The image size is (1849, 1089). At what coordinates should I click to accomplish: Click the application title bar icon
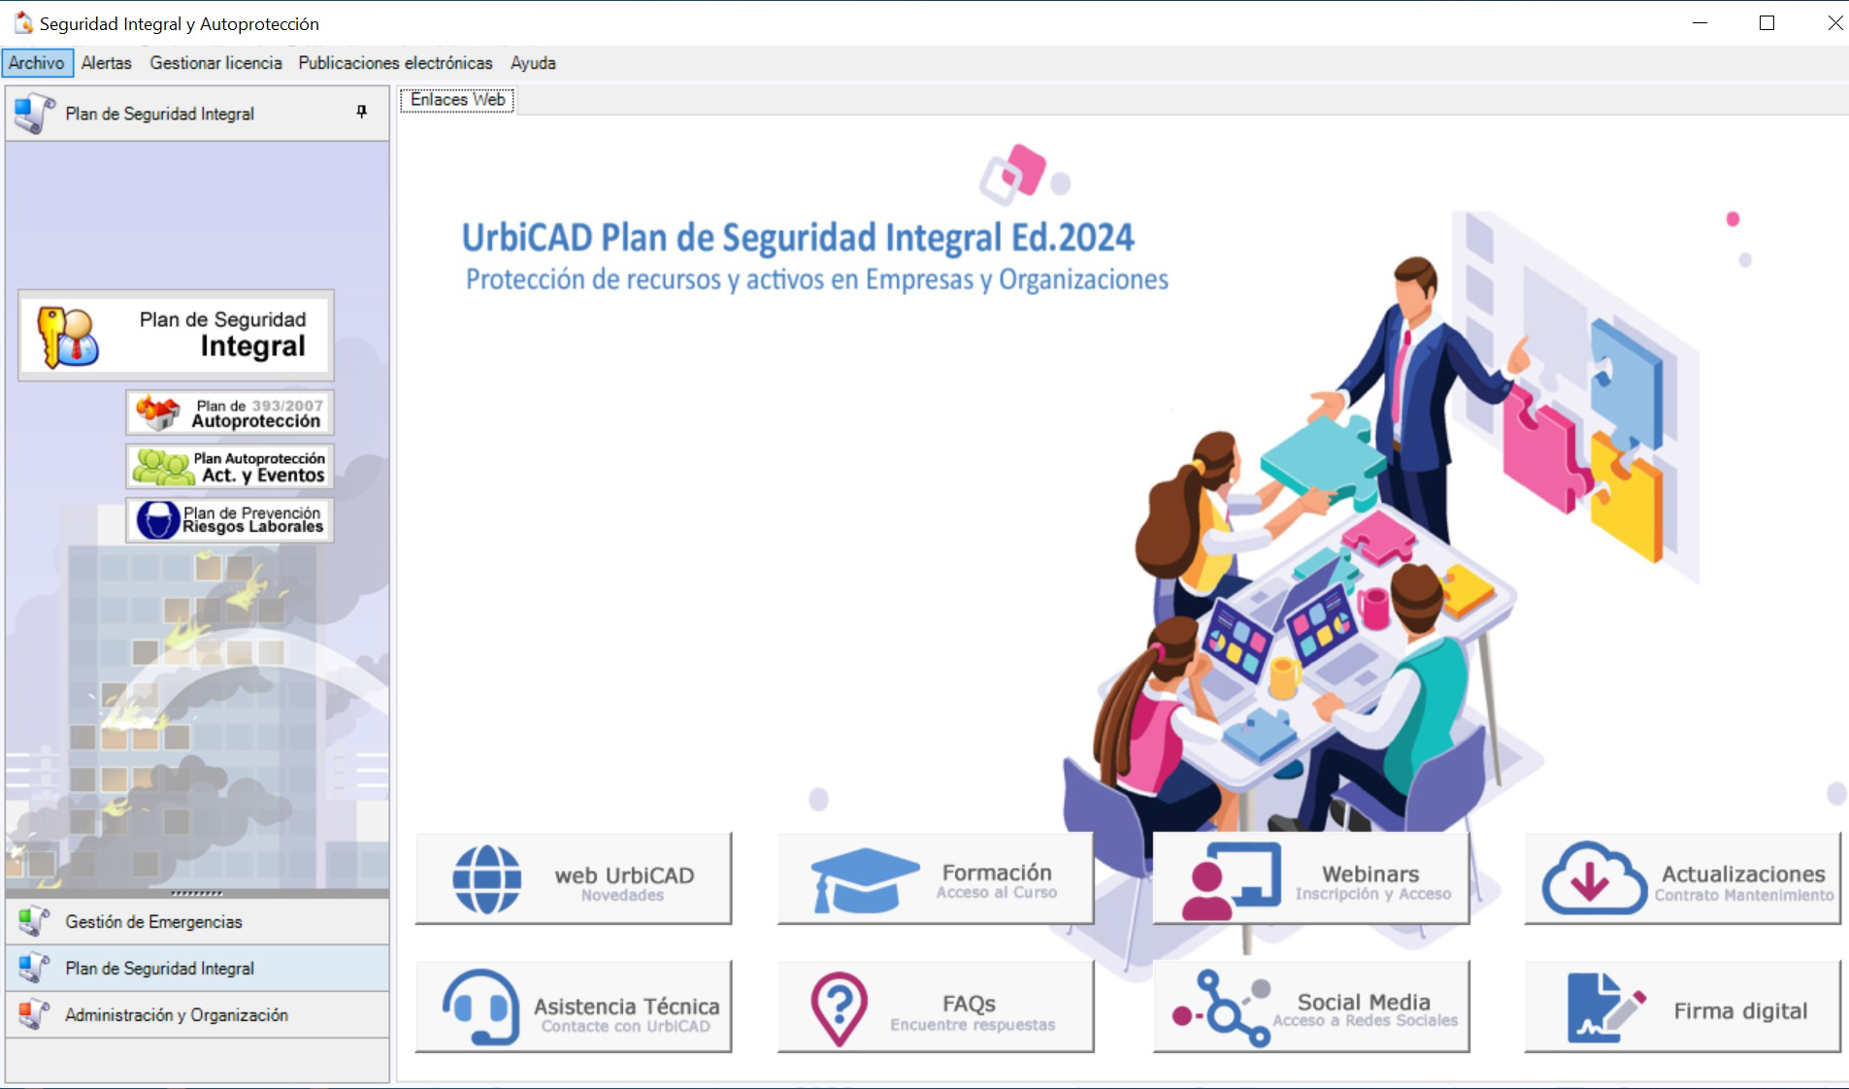[x=22, y=22]
